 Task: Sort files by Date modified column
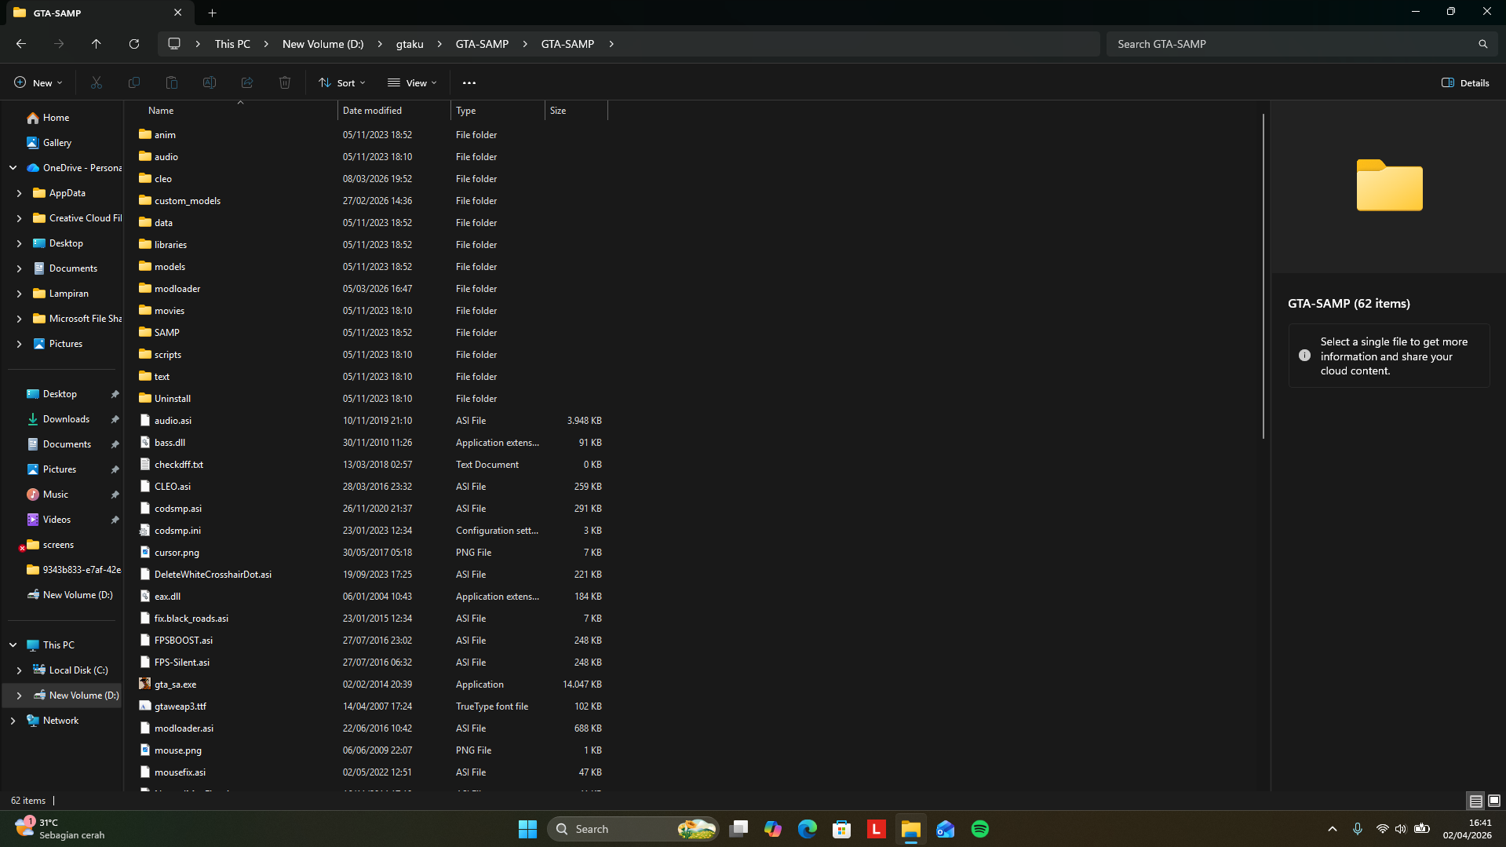(394, 111)
